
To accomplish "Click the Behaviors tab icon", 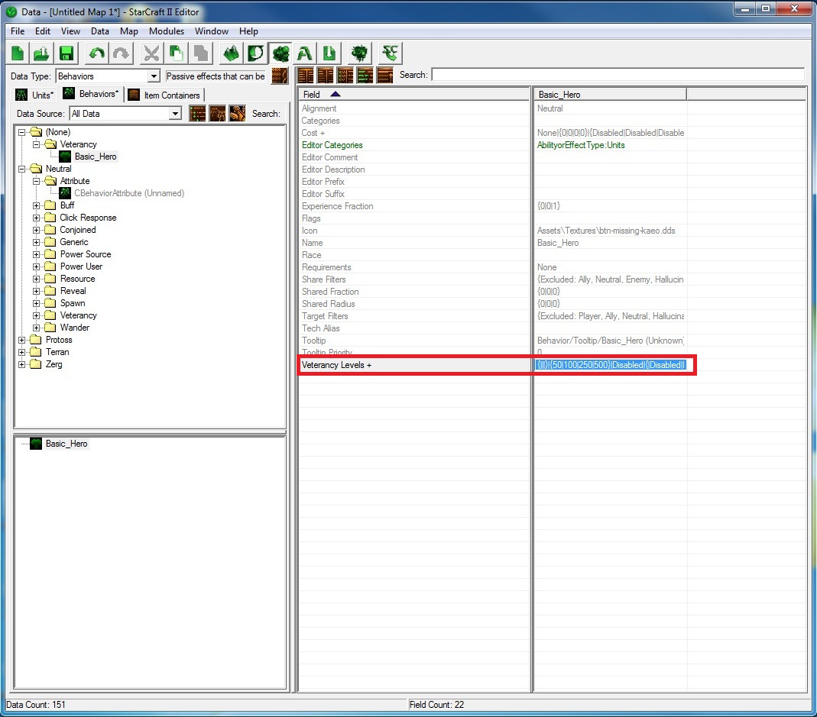I will click(69, 94).
